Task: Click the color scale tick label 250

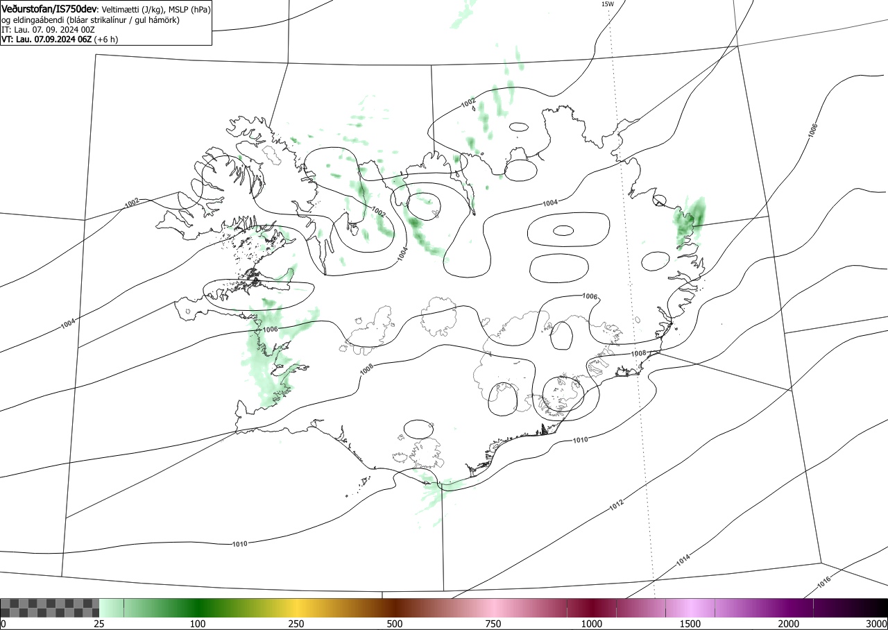Action: 296,624
